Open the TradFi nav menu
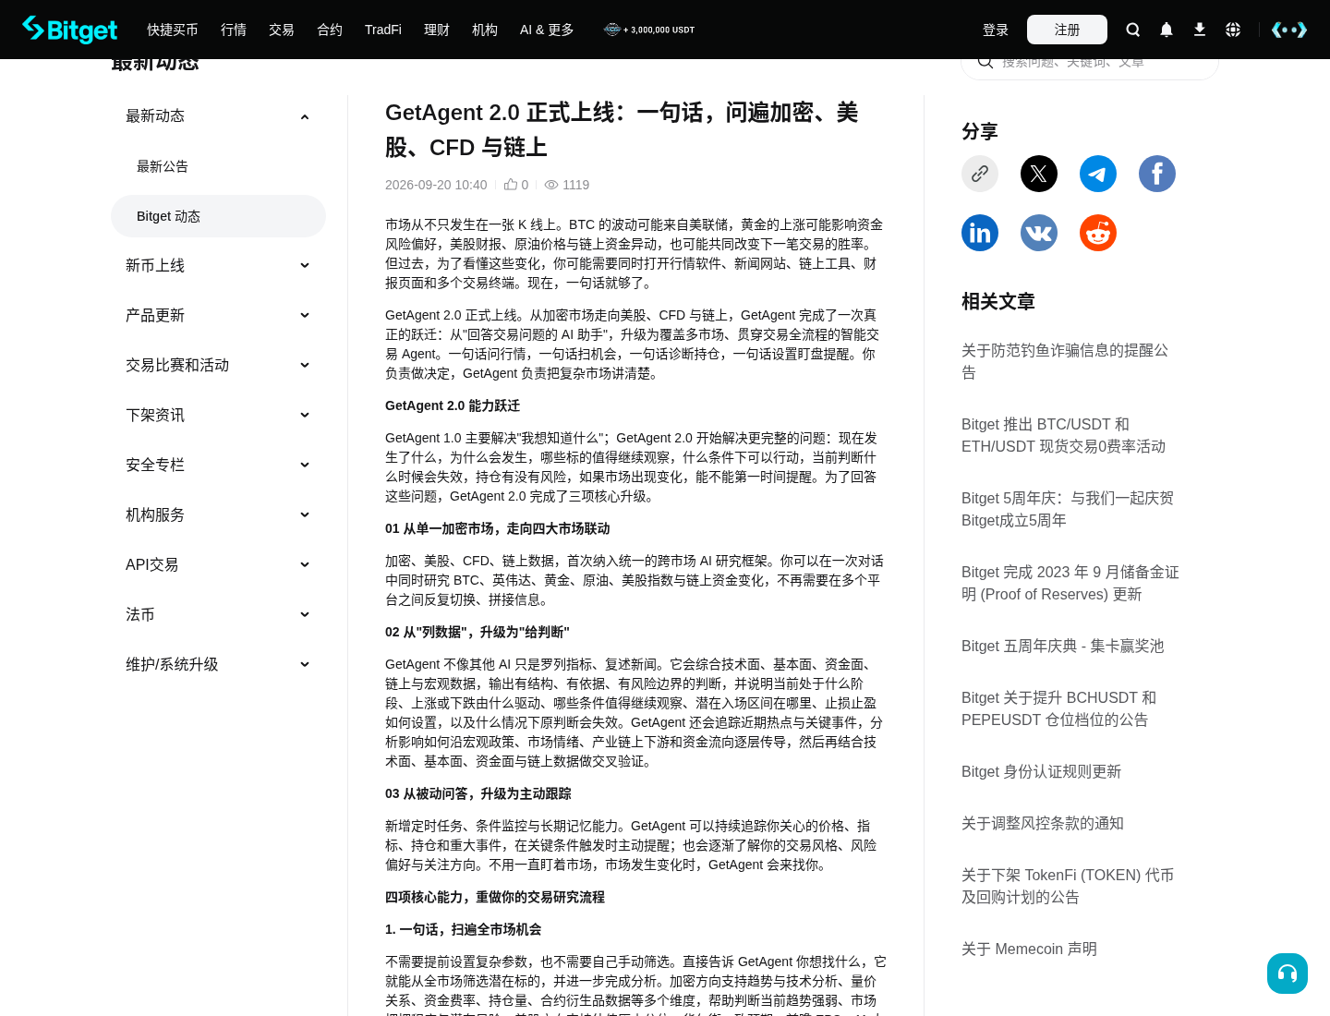Image resolution: width=1330 pixels, height=1016 pixels. point(383,30)
